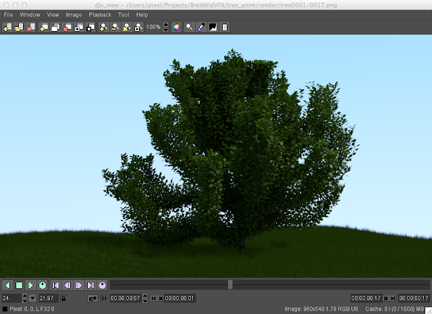Start forward playback
This screenshot has width=432, height=314.
tap(30, 286)
